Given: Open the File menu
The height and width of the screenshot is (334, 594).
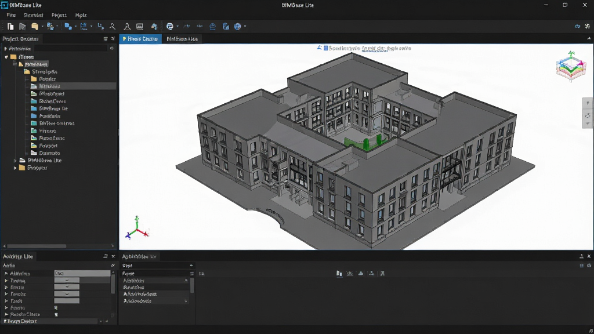Looking at the screenshot, I should coord(11,15).
